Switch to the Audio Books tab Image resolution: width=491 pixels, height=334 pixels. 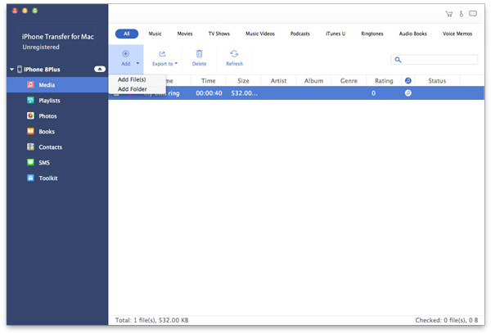point(413,34)
